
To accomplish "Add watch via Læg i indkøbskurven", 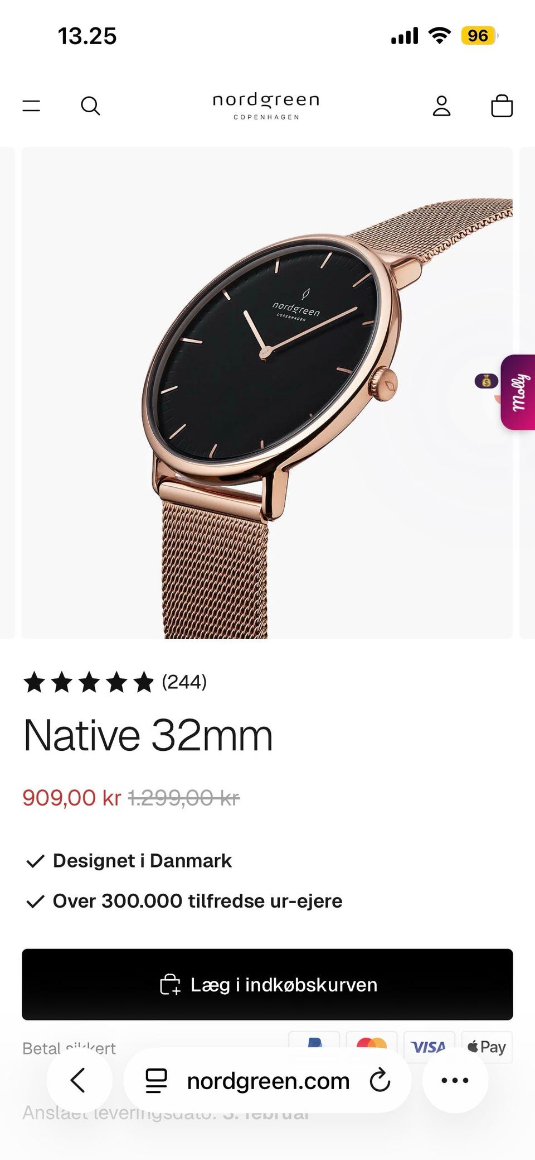I will point(267,984).
